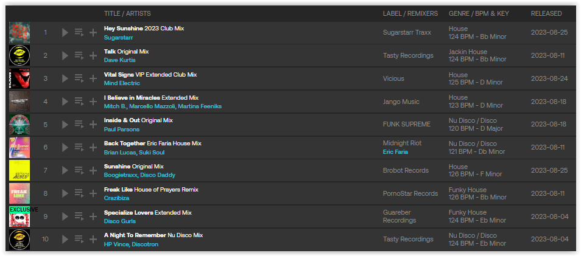Play I Believe in Miracles
Screen dimensions: 581x256
click(x=65, y=102)
